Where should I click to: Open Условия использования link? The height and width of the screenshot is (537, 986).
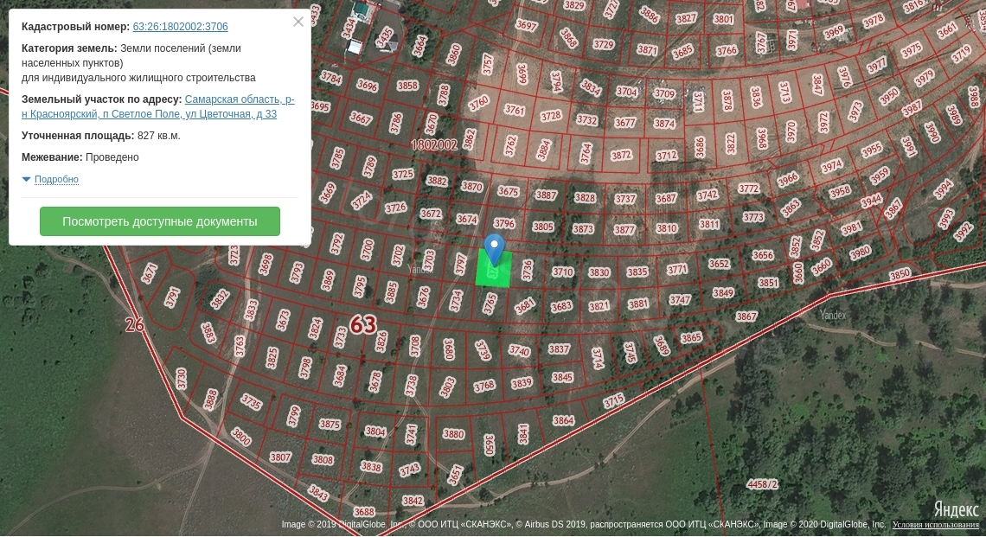pos(936,525)
